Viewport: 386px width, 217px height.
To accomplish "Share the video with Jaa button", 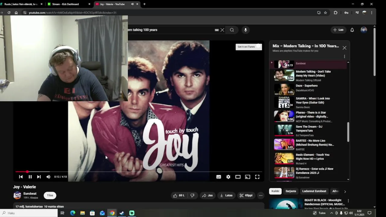I will 207,196.
